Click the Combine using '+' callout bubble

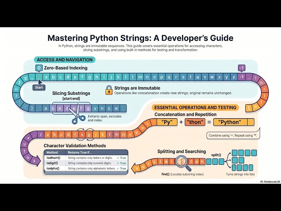[x=233, y=135]
